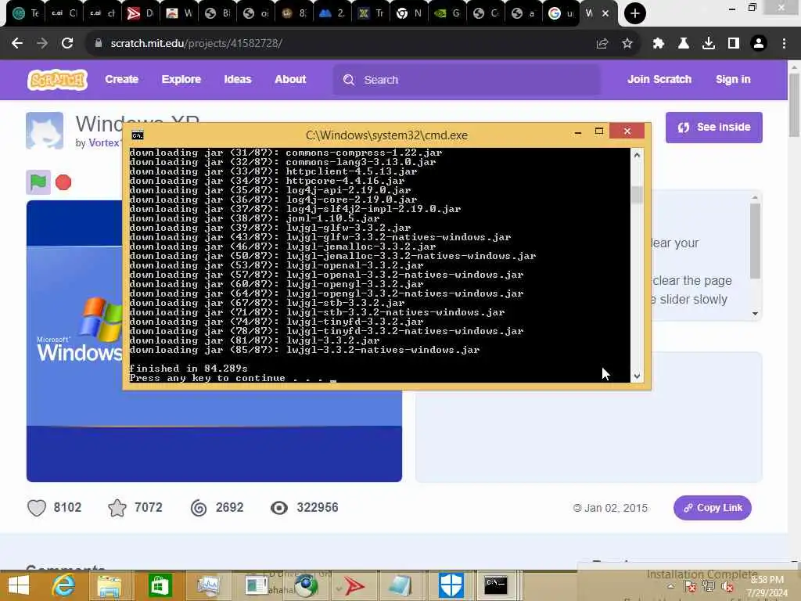
Task: Toggle the browser side panel icon
Action: (734, 44)
